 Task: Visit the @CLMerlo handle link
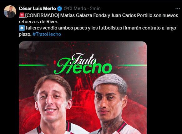click(75, 8)
